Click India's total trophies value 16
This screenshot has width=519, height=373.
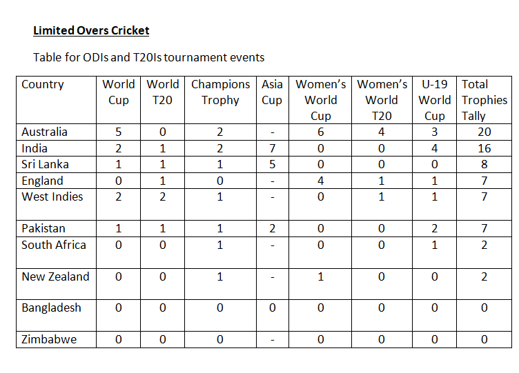click(484, 148)
